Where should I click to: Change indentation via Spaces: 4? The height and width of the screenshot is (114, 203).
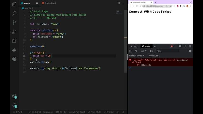(x=48, y=112)
